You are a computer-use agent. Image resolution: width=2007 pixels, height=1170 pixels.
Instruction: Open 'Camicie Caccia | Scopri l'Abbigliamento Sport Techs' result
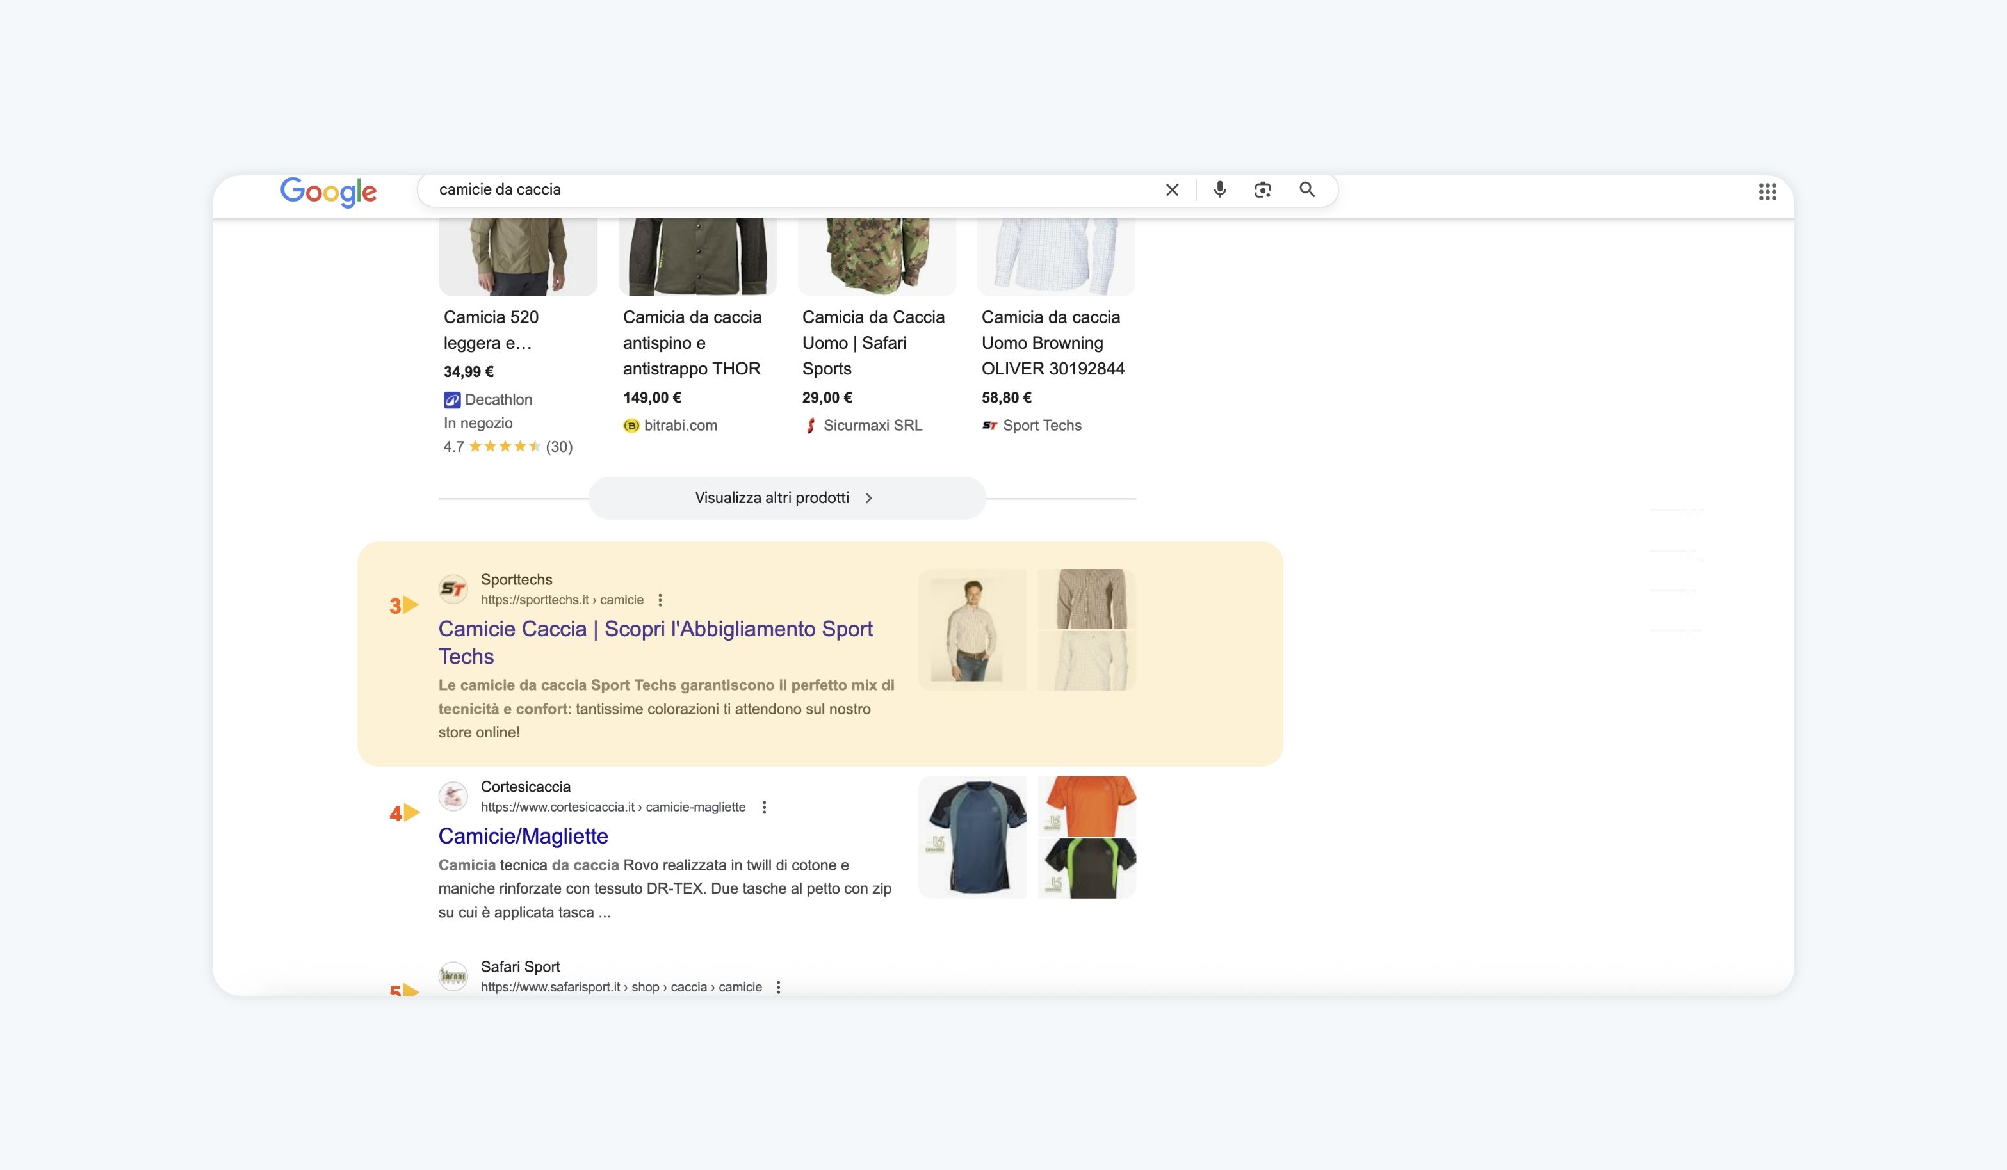(x=656, y=643)
